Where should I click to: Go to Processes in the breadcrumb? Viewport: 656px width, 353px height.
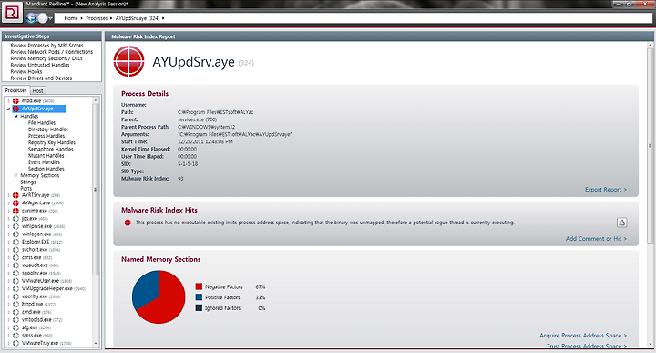click(97, 18)
